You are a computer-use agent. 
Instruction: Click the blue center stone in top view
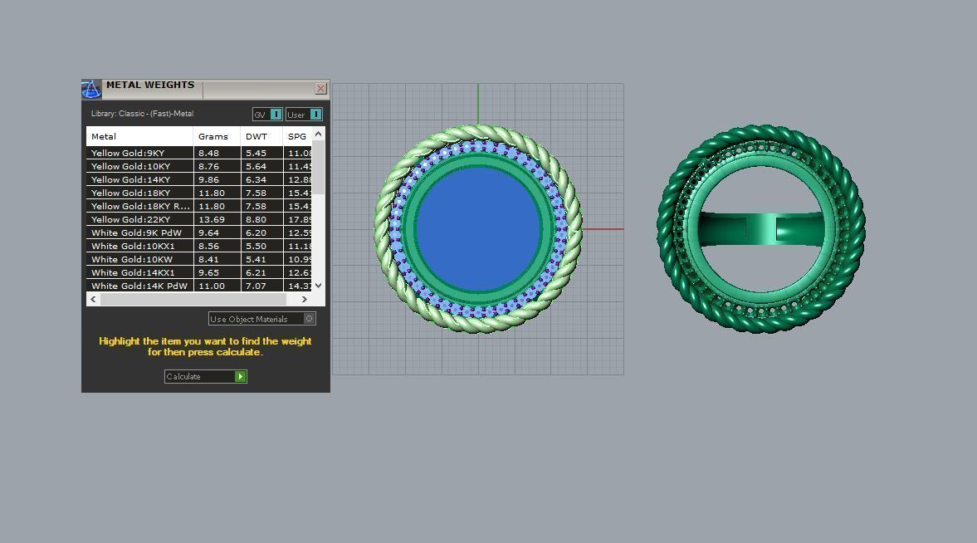click(478, 229)
